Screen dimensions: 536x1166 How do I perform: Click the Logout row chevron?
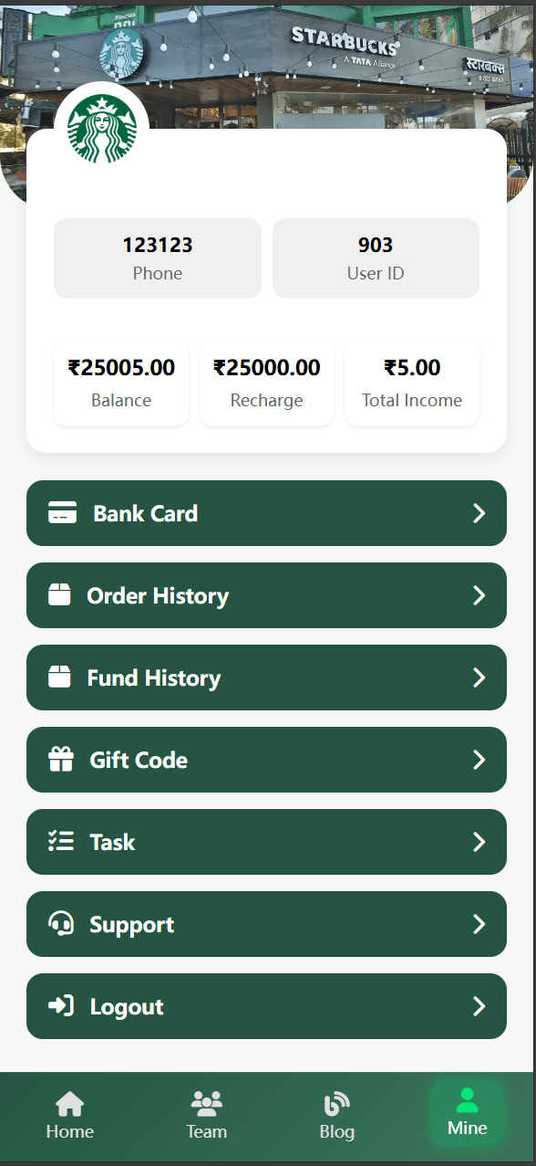pyautogui.click(x=479, y=1006)
